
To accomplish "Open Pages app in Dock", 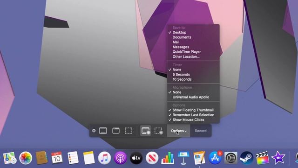I will tap(199, 158).
